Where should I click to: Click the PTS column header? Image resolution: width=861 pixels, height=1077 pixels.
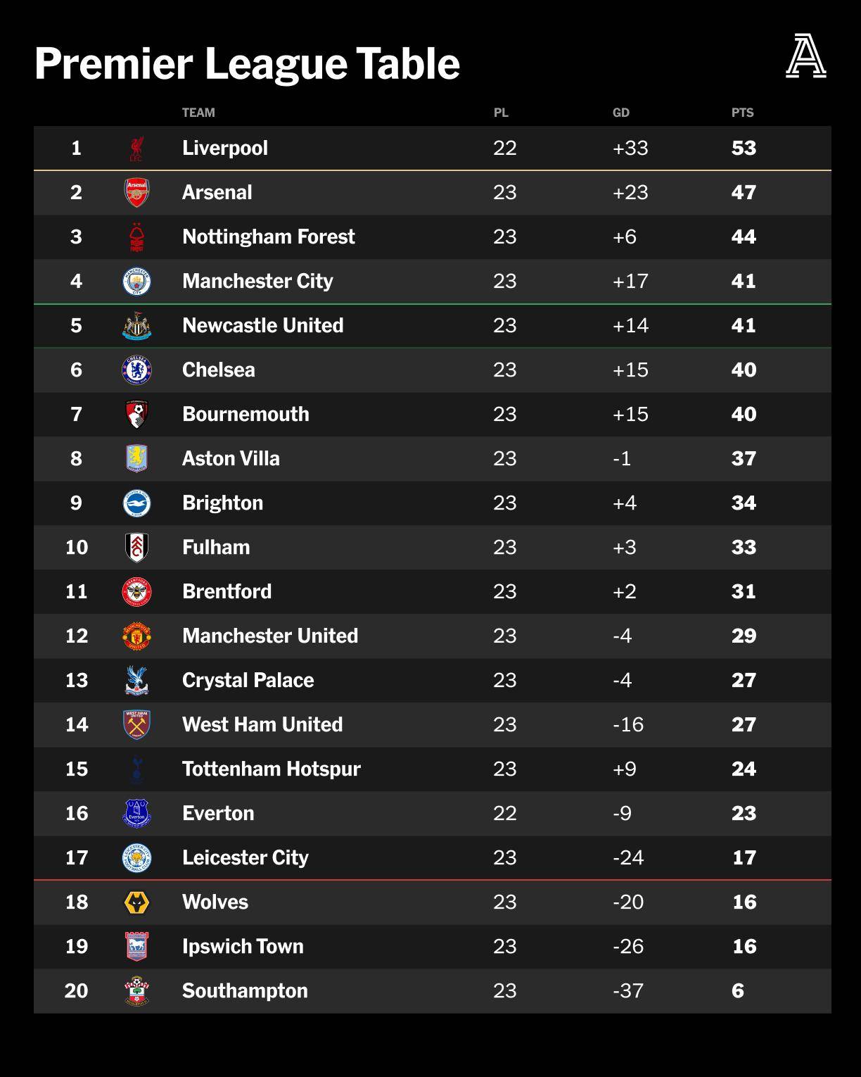tap(742, 113)
